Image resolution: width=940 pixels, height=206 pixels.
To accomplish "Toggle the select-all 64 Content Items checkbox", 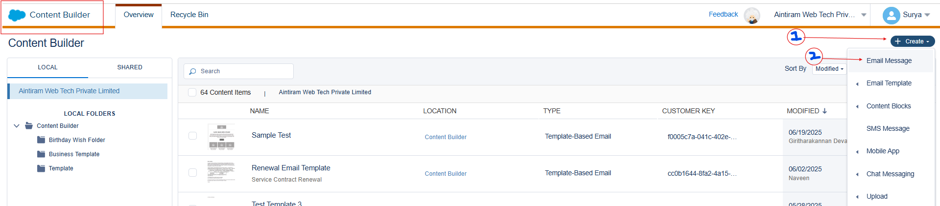I will [x=192, y=92].
